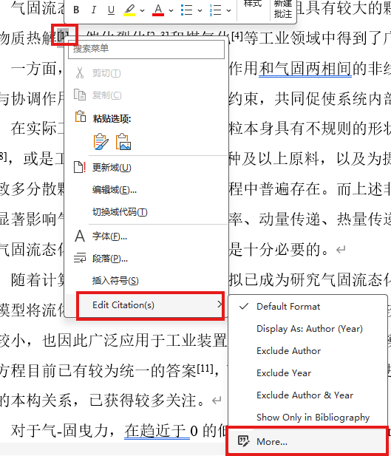The height and width of the screenshot is (456, 391).
Task: Open highlight color dropdown arrow
Action: coord(142,10)
